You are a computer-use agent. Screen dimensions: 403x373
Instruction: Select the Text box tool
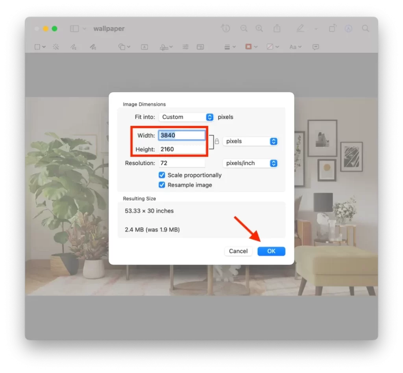[x=144, y=47]
